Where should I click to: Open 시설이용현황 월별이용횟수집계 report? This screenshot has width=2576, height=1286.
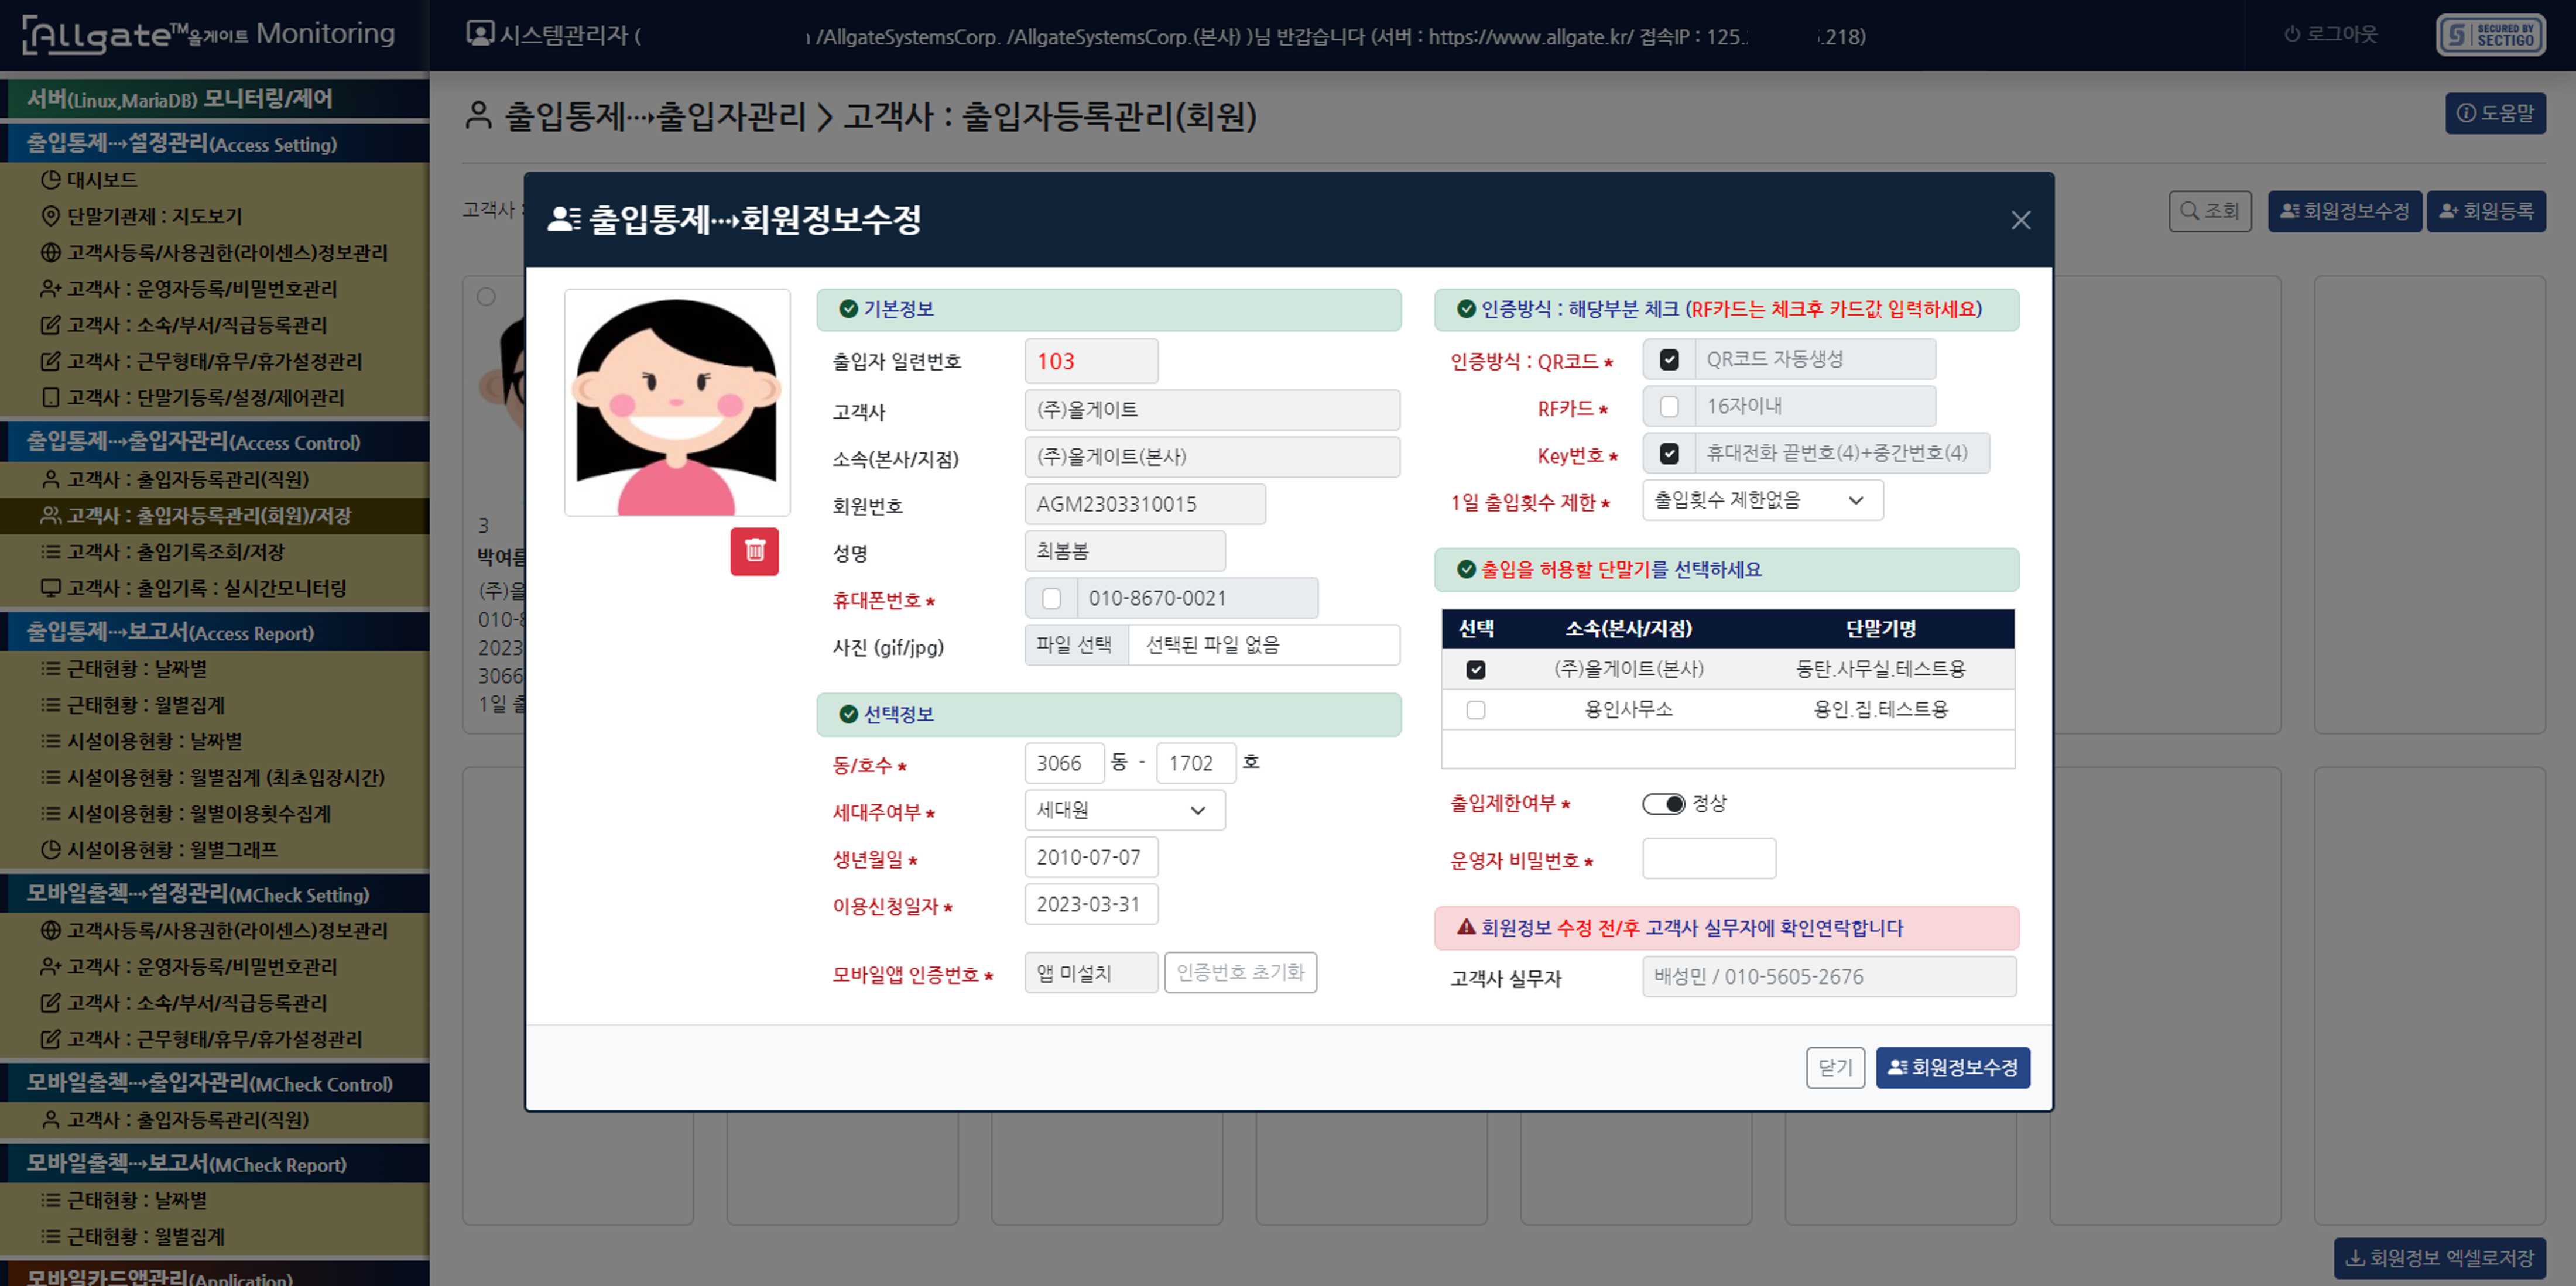(x=186, y=814)
